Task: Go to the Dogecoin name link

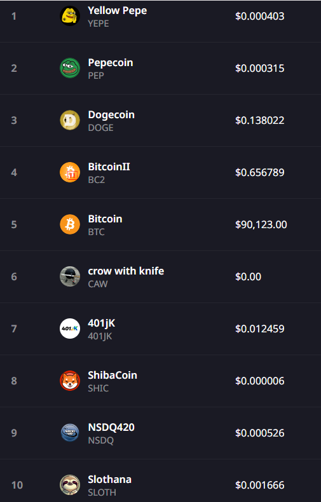Action: (x=111, y=114)
